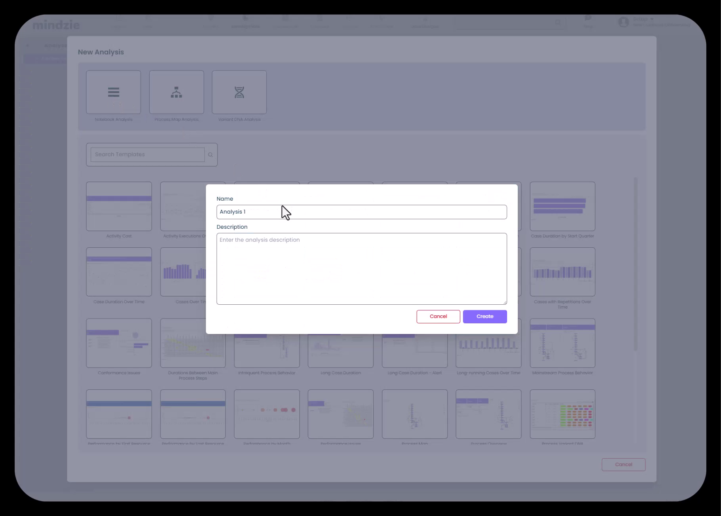721x516 pixels.
Task: Open the Case Duration by Start Quarter template
Action: click(x=562, y=206)
